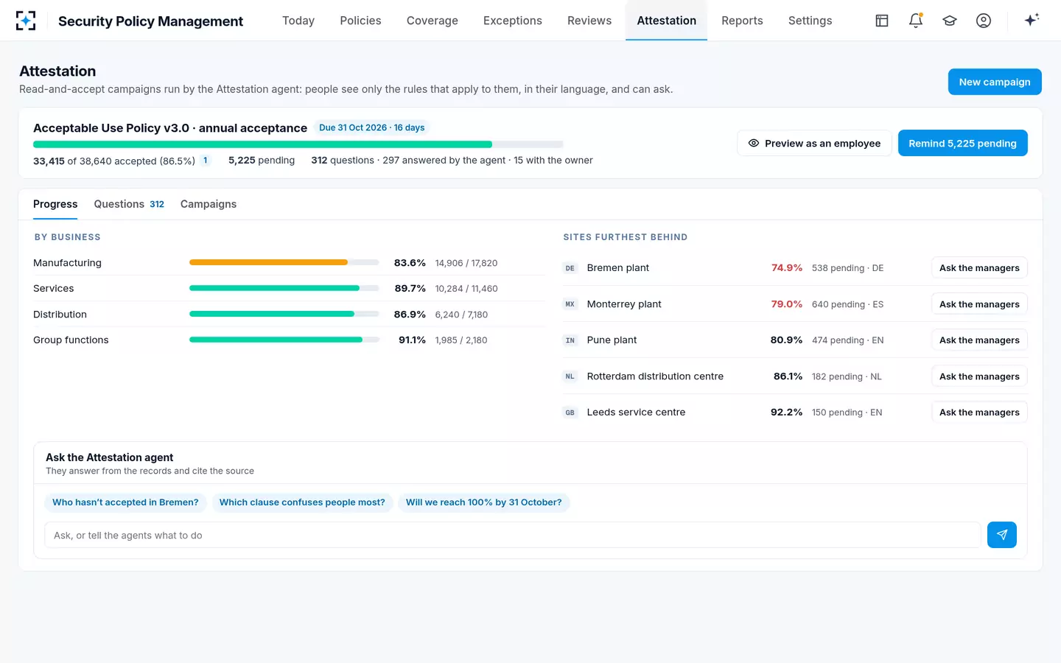Select the Progress sub-tab

(x=55, y=204)
